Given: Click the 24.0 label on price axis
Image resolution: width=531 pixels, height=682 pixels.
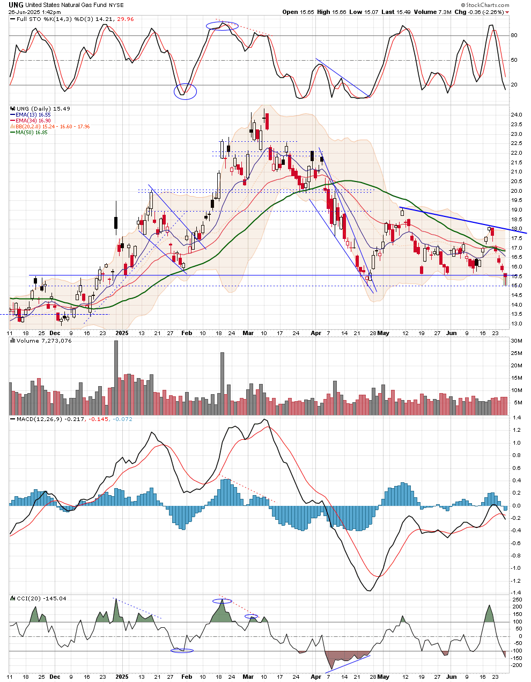Looking at the screenshot, I should (517, 115).
